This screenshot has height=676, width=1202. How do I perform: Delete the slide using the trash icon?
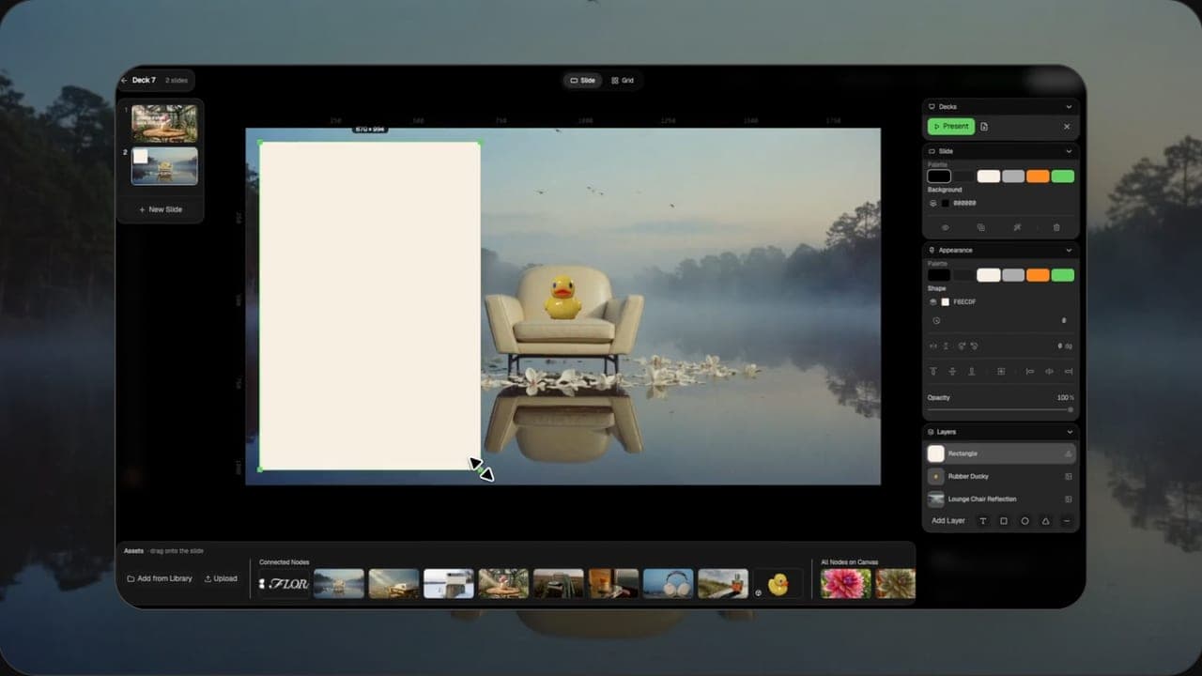tap(1056, 227)
